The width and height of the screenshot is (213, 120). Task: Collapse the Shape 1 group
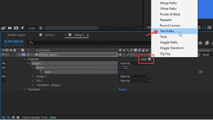click(x=29, y=63)
